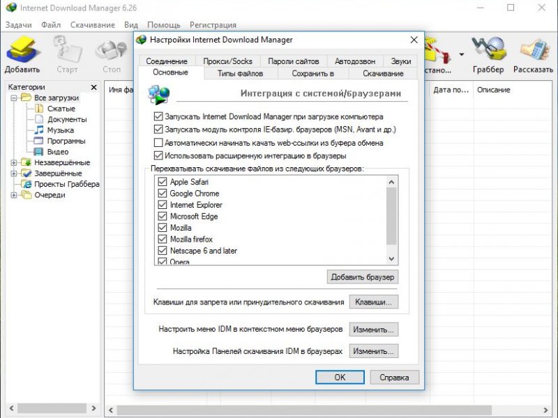Click Изменить... for IDM download panels
The image size is (558, 418).
coord(373,351)
